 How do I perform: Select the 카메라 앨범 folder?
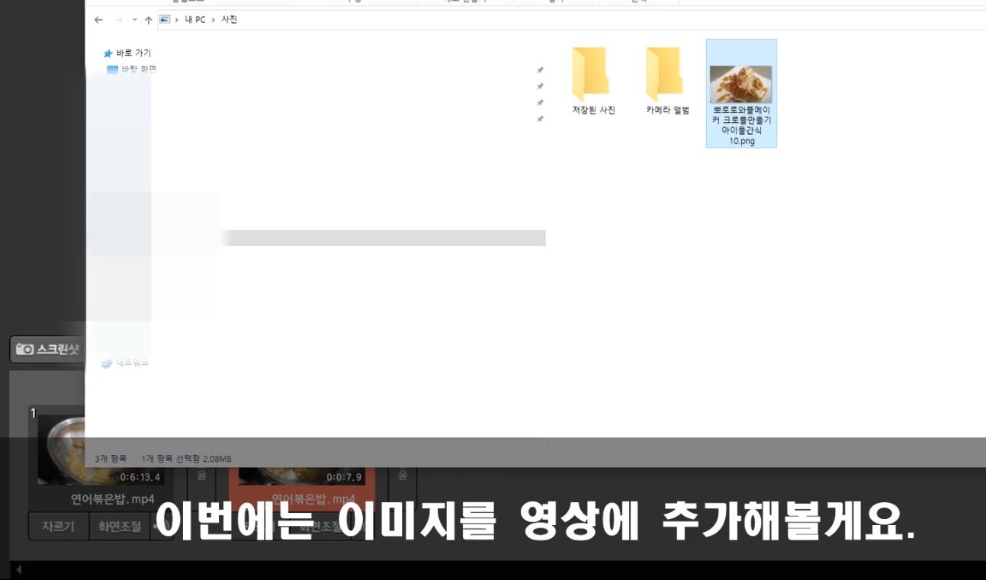pos(667,81)
